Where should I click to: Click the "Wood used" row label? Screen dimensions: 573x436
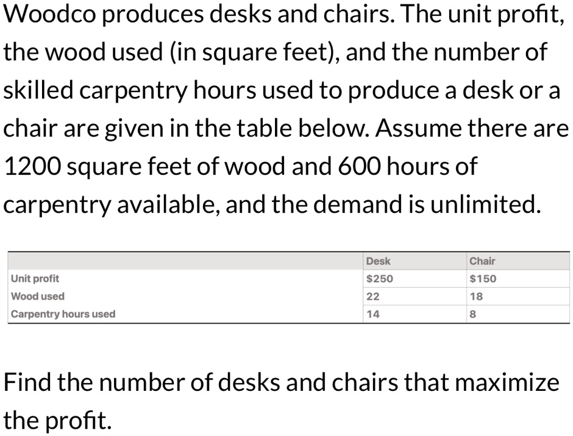(38, 296)
